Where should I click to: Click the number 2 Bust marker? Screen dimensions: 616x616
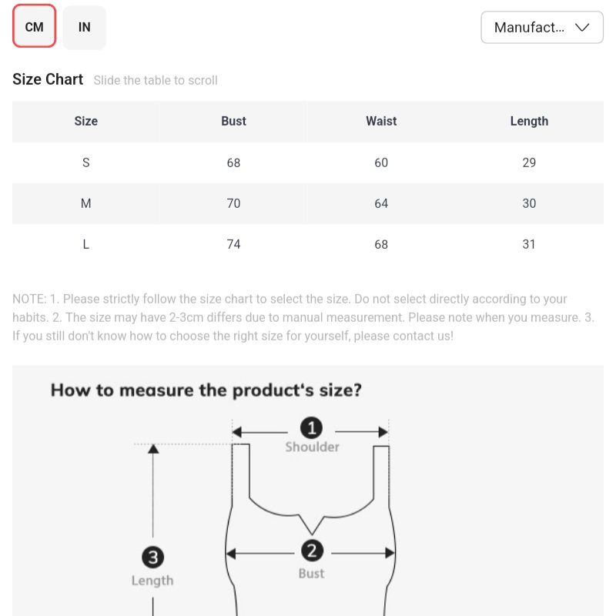(x=311, y=551)
